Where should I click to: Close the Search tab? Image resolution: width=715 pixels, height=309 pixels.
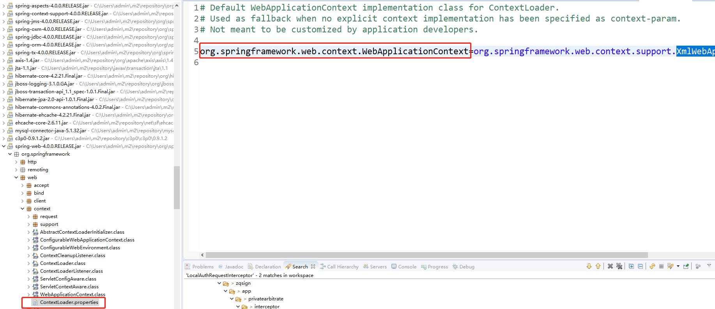point(313,266)
